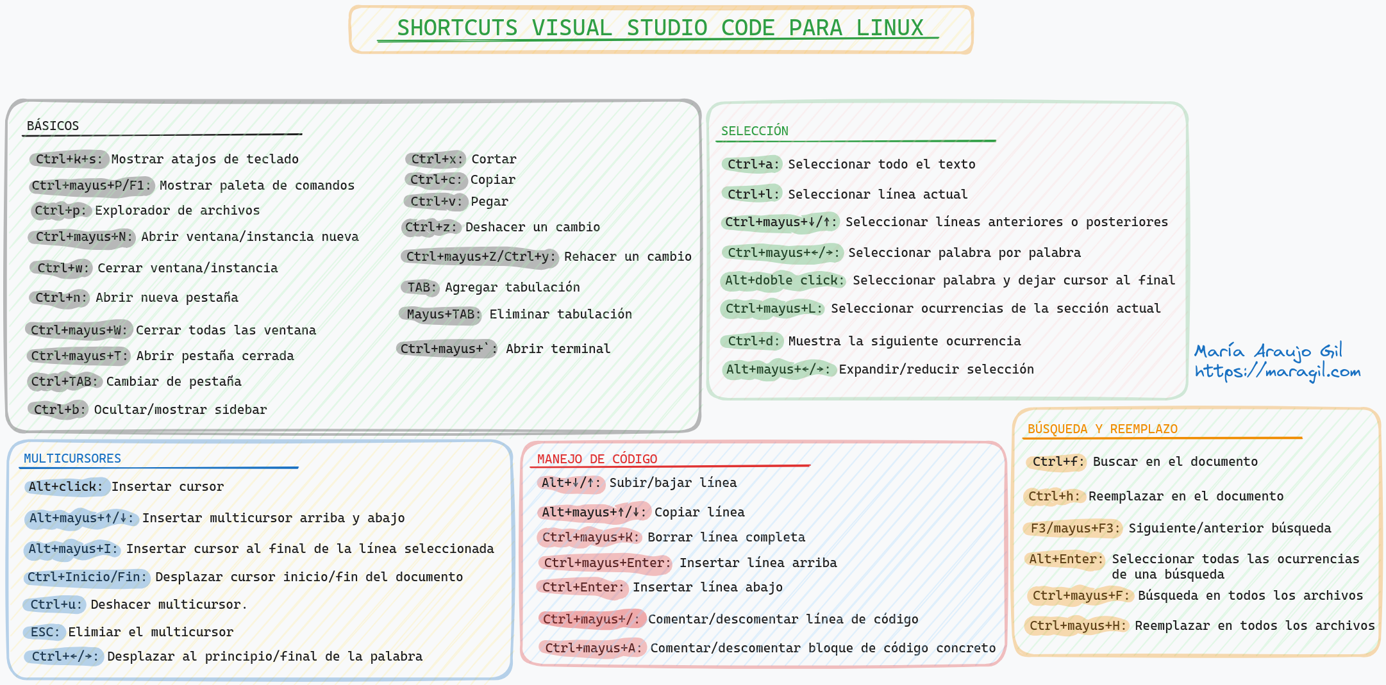Image resolution: width=1386 pixels, height=685 pixels.
Task: Select the 'Abrir terminal' text
Action: tap(558, 349)
